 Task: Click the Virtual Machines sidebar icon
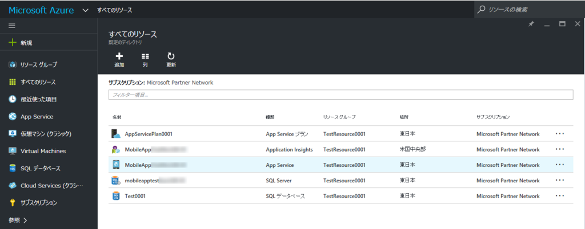click(13, 151)
